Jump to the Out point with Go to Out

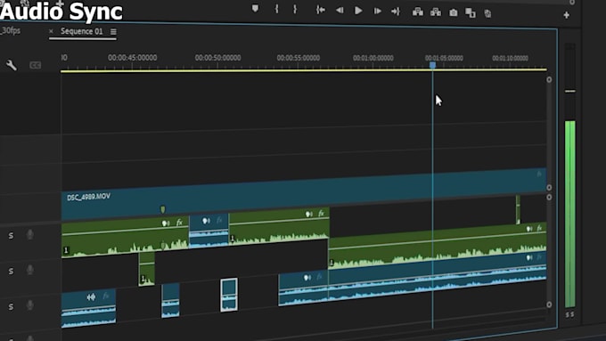click(396, 12)
